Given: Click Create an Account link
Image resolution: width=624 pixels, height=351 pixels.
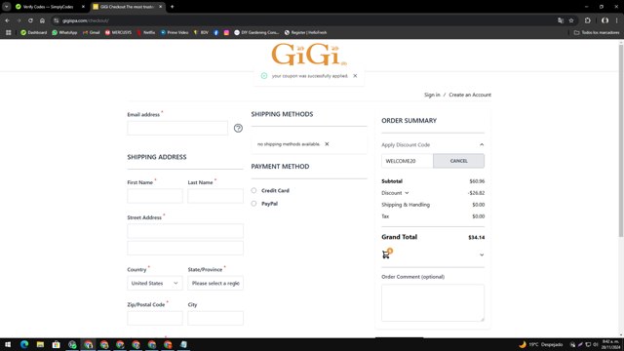Looking at the screenshot, I should [470, 95].
